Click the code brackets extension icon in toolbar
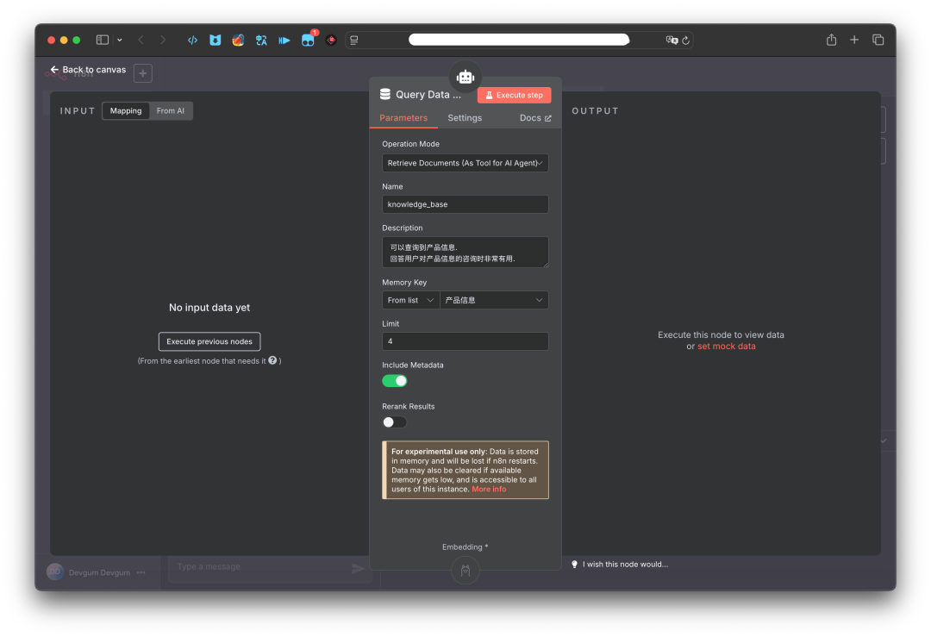This screenshot has width=931, height=637. tap(192, 40)
